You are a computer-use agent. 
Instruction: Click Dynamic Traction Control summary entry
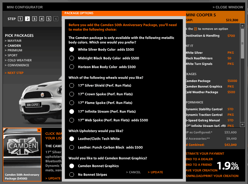click(210, 115)
